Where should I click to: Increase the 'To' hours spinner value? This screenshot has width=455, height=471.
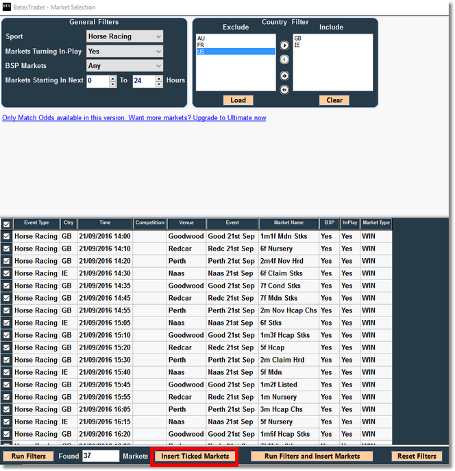point(159,78)
